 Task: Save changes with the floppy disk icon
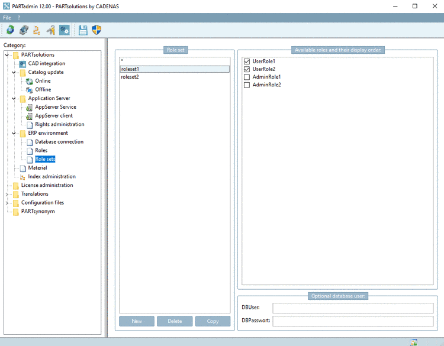click(83, 30)
